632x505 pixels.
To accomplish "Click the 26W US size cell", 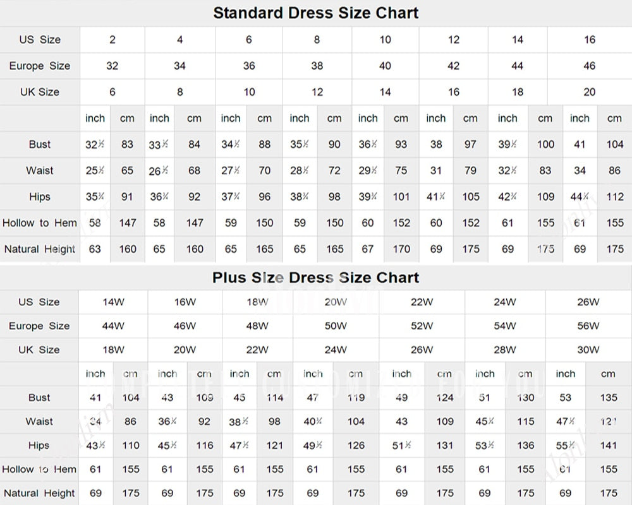I will coord(588,302).
